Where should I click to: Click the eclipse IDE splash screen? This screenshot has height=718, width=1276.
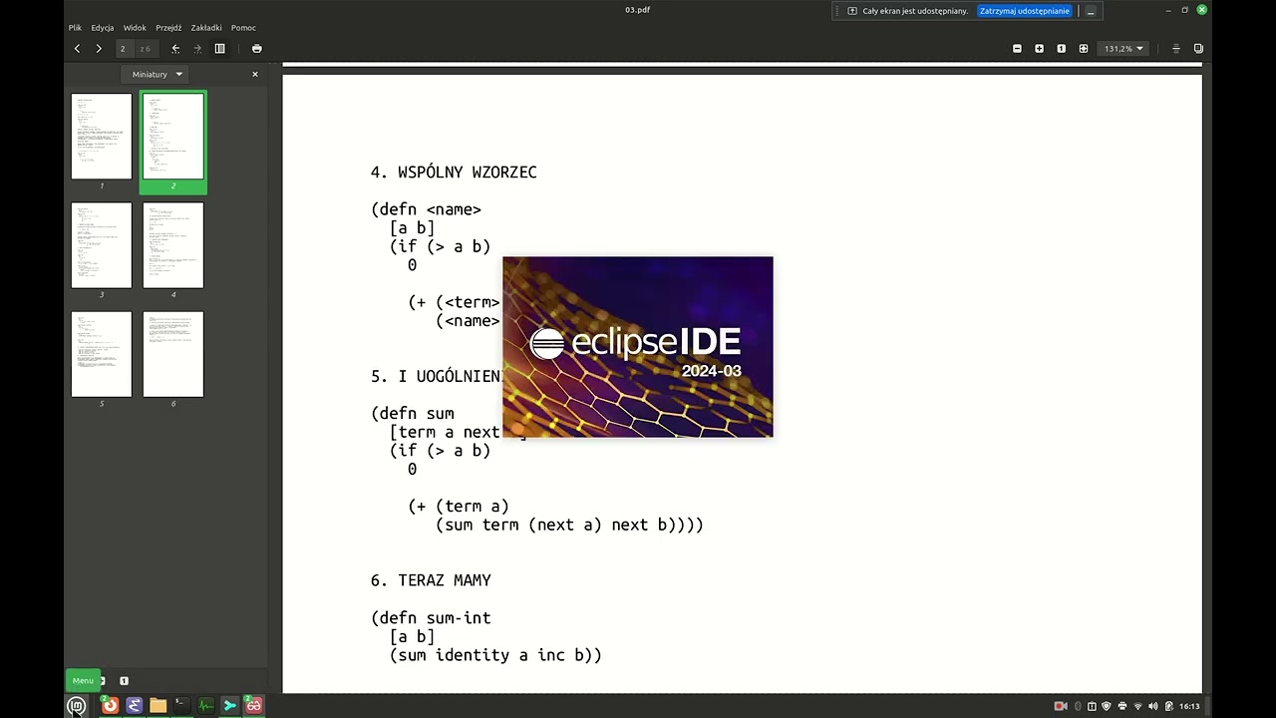pyautogui.click(x=638, y=347)
